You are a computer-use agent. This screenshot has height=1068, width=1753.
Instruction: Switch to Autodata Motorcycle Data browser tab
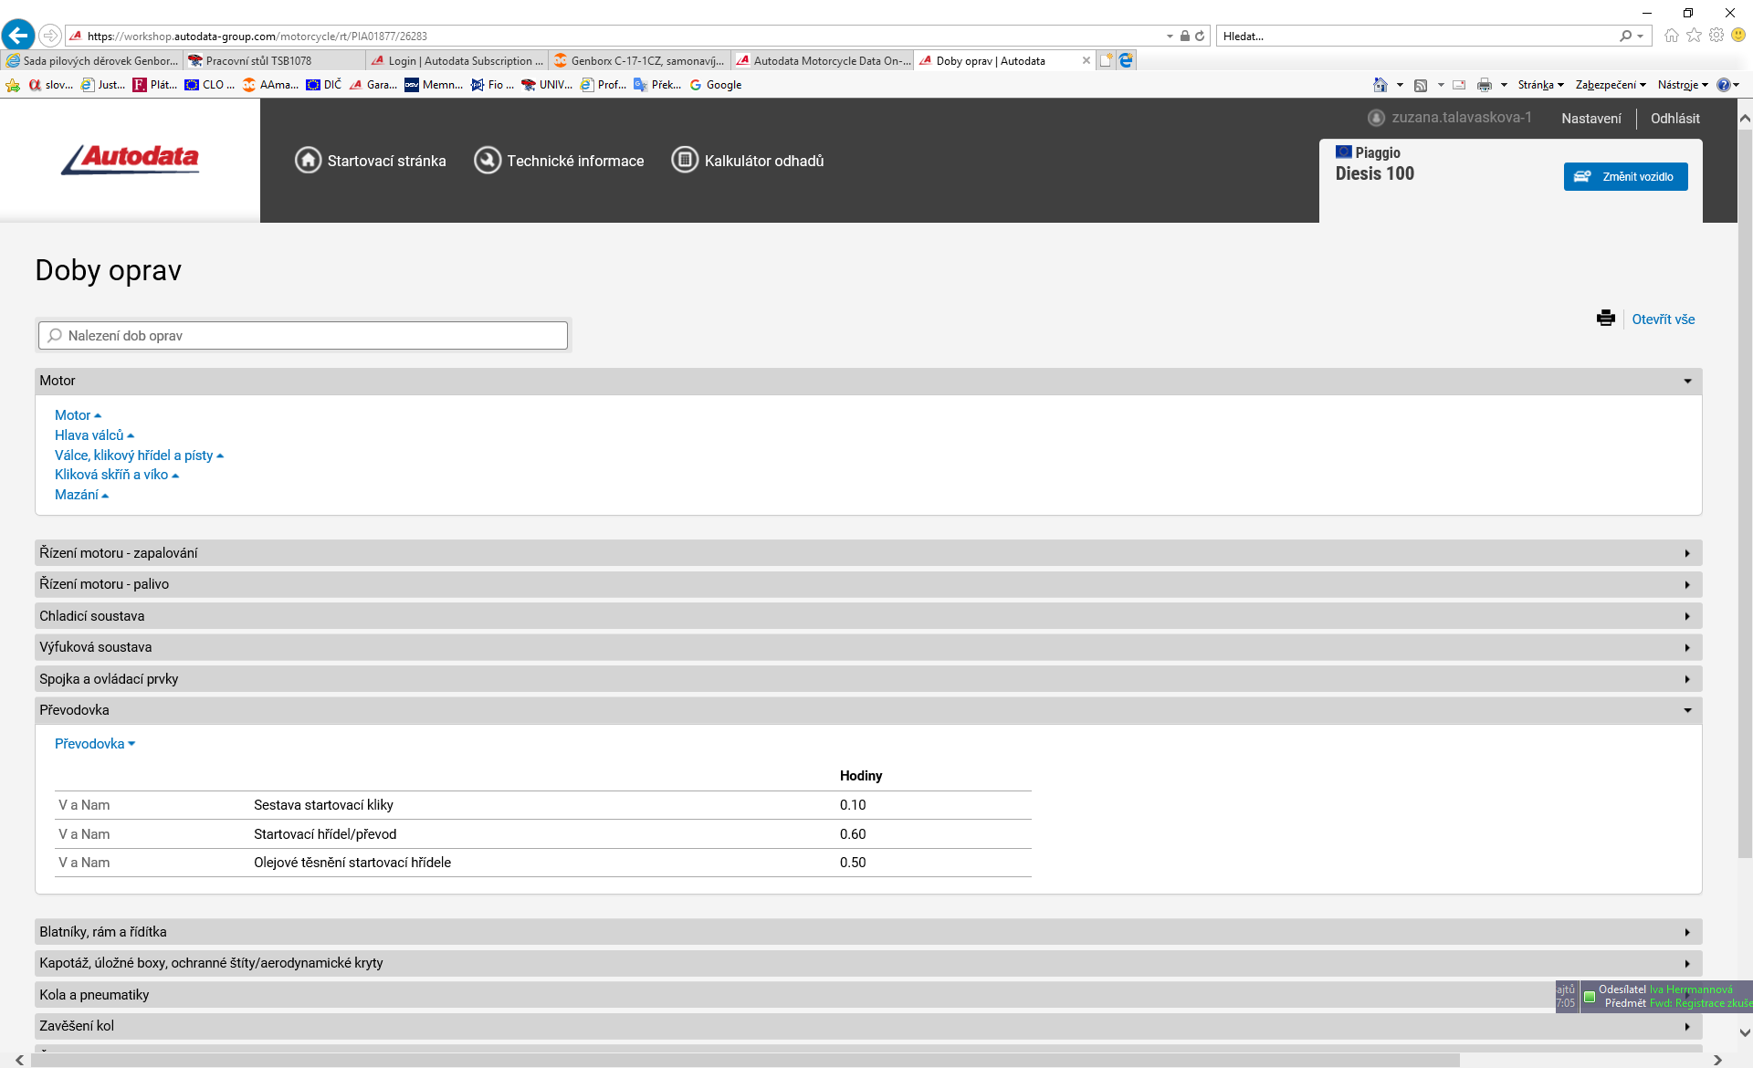click(x=823, y=61)
